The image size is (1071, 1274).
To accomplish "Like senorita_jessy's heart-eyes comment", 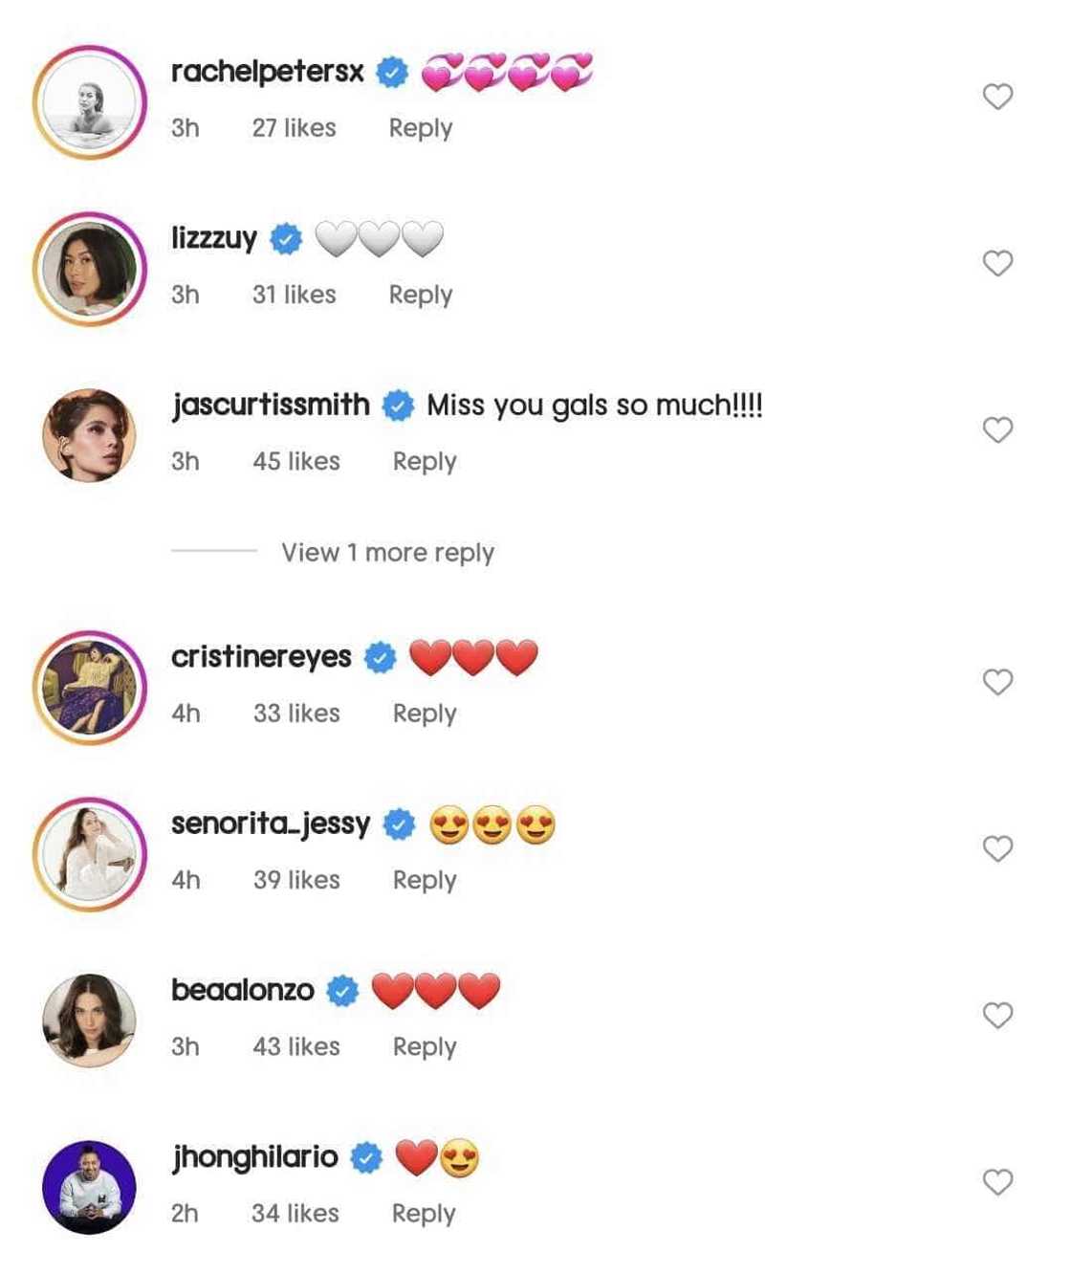I will click(x=997, y=848).
